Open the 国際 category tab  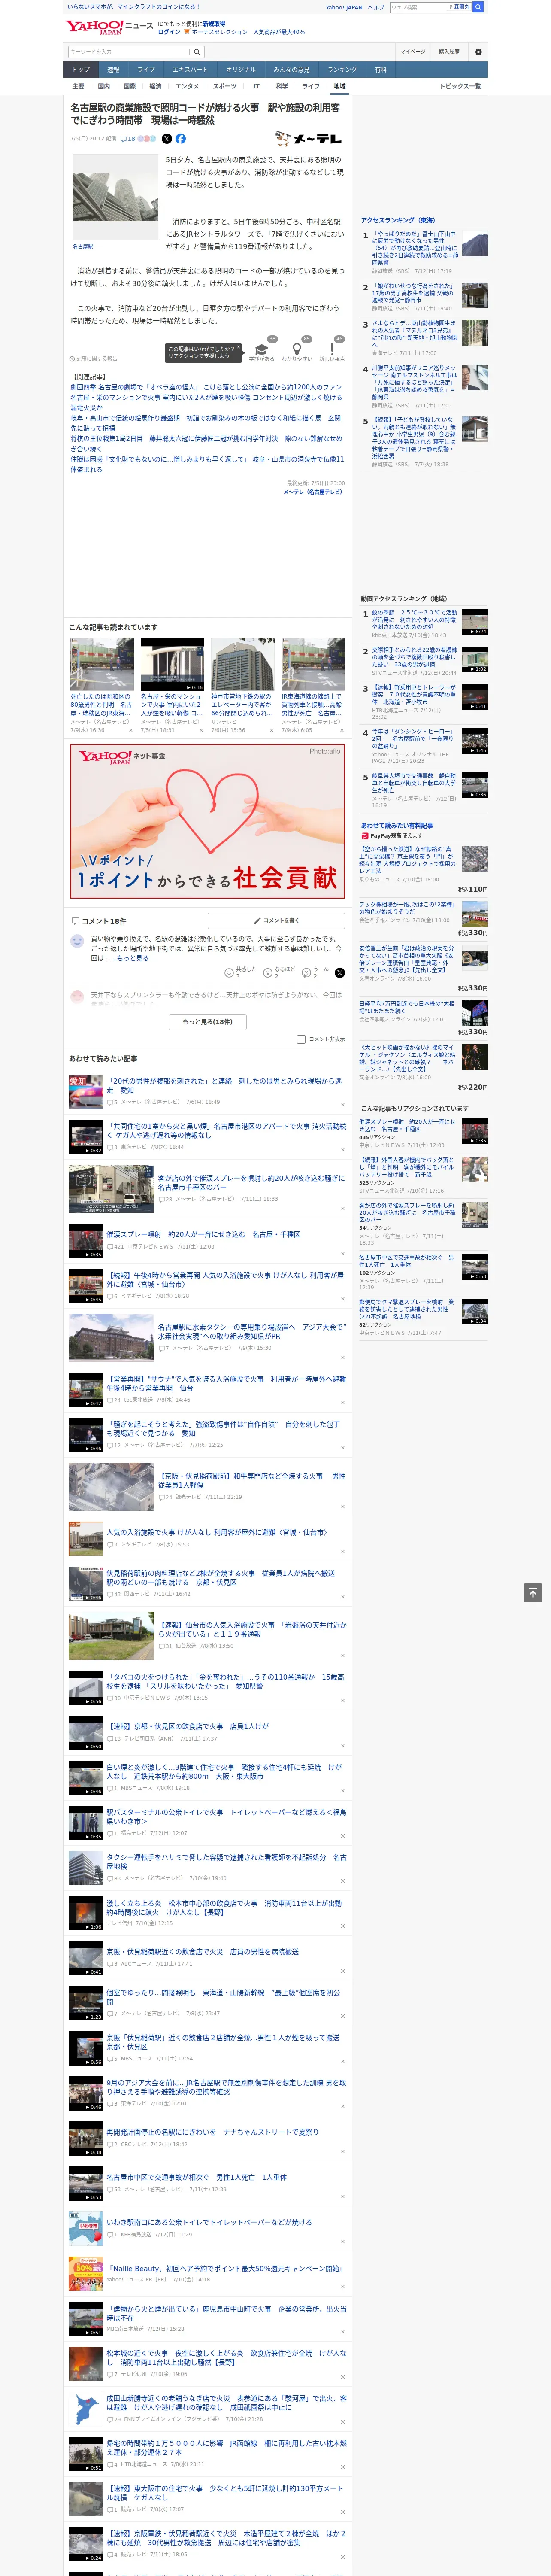(x=129, y=86)
